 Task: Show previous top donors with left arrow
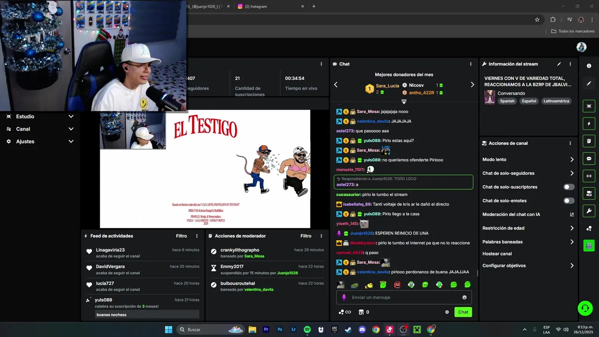pos(336,85)
